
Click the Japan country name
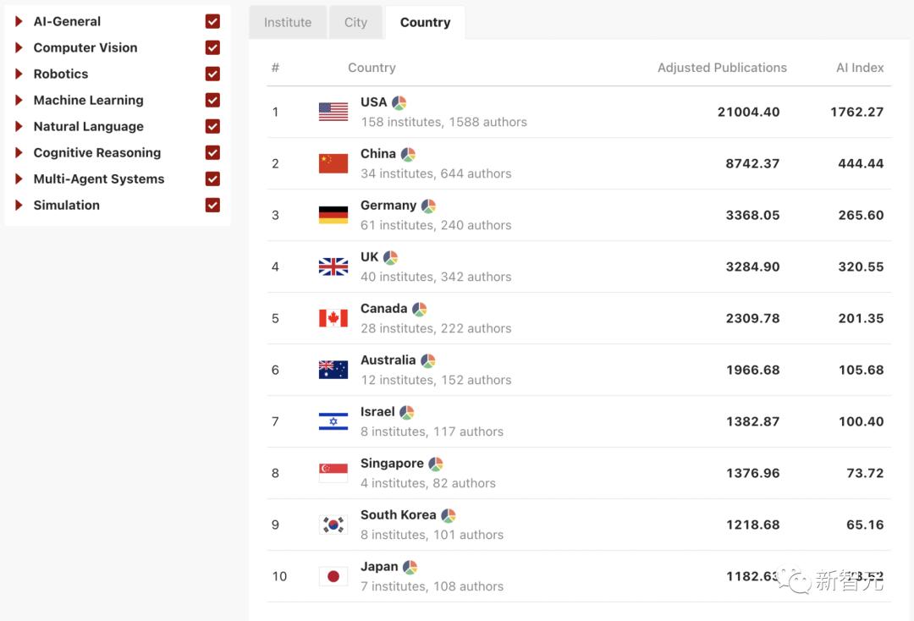[379, 567]
